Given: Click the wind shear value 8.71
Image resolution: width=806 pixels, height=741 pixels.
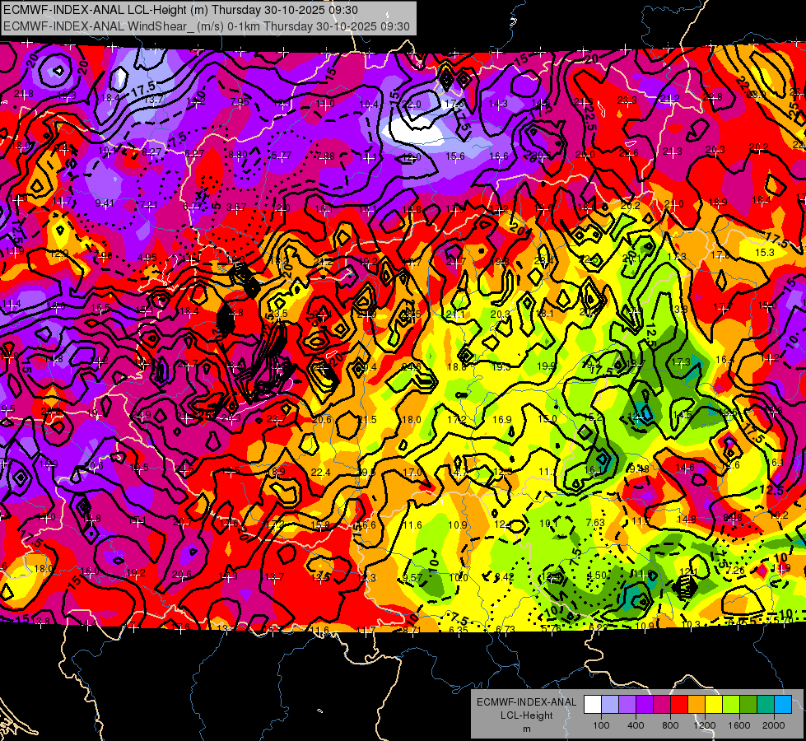Looking at the screenshot, I should 412,630.
